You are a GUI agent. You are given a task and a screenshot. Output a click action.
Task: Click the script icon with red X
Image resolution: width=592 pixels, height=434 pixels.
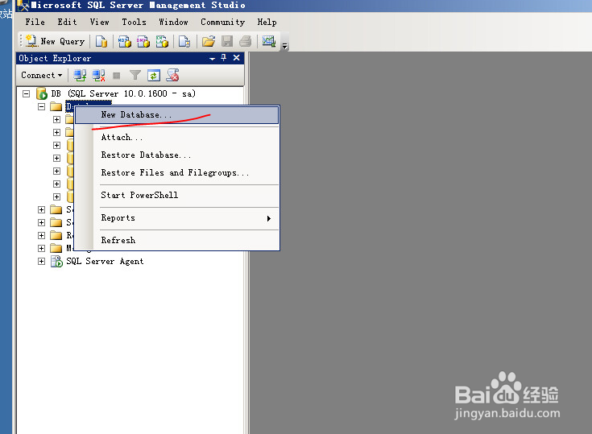[173, 76]
